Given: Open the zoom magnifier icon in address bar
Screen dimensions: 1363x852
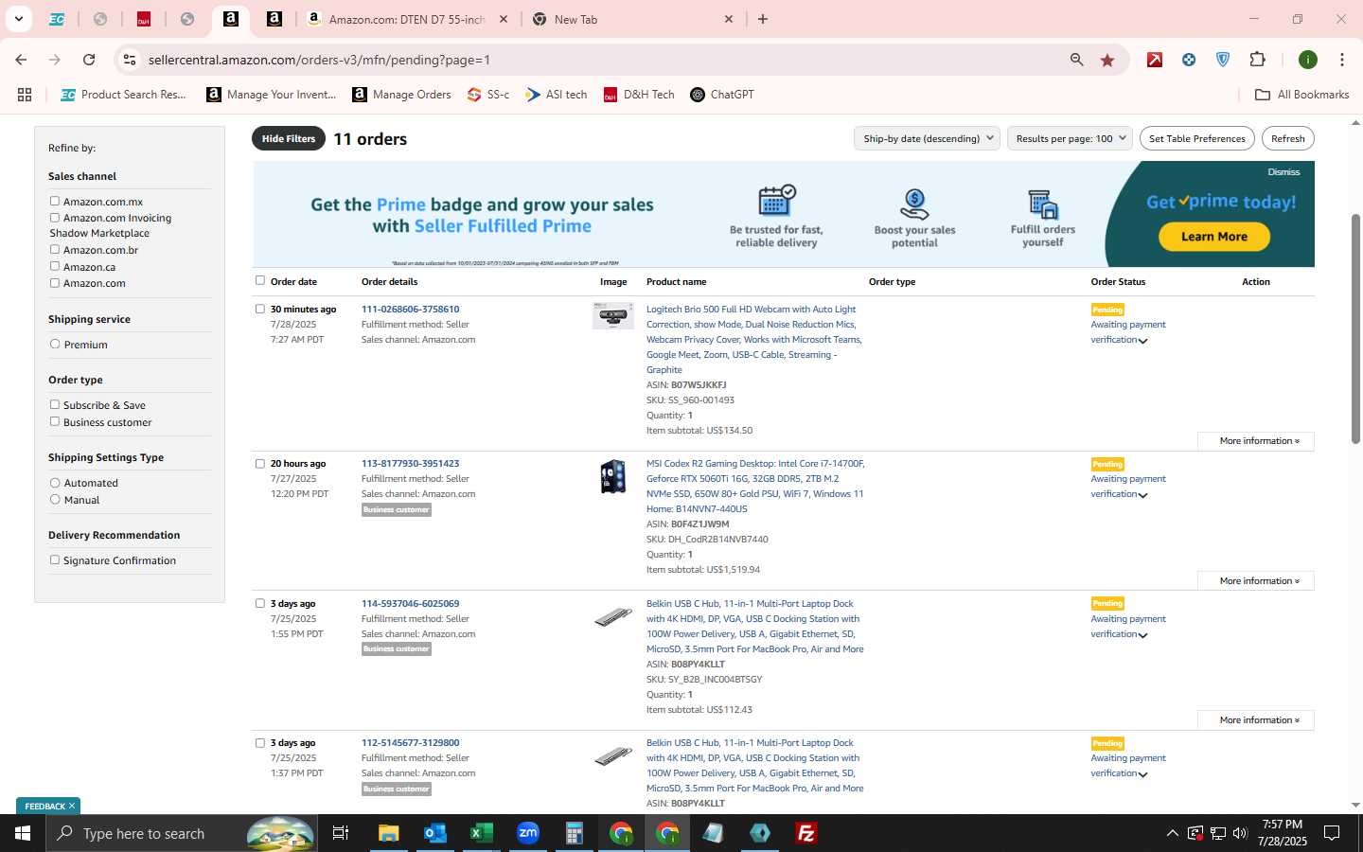Looking at the screenshot, I should [x=1076, y=60].
